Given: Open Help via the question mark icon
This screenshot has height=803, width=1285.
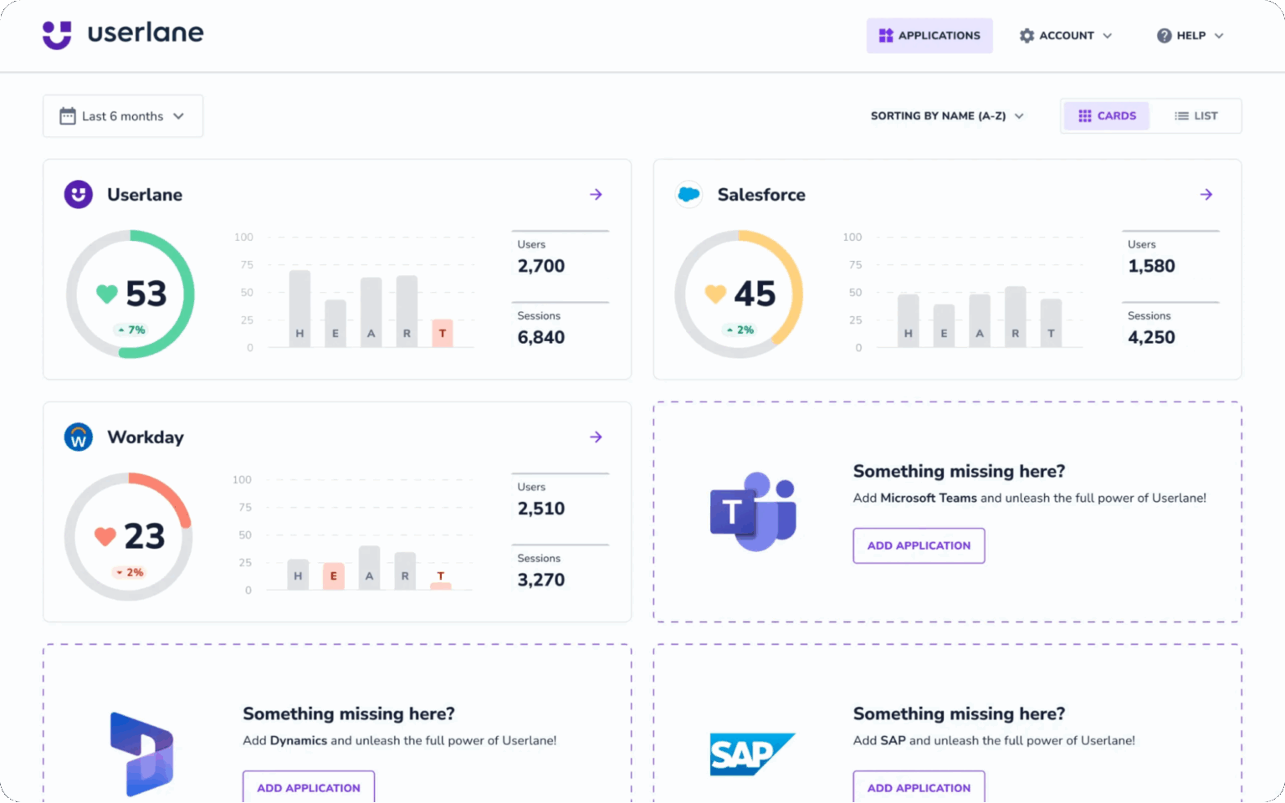Looking at the screenshot, I should (1164, 35).
